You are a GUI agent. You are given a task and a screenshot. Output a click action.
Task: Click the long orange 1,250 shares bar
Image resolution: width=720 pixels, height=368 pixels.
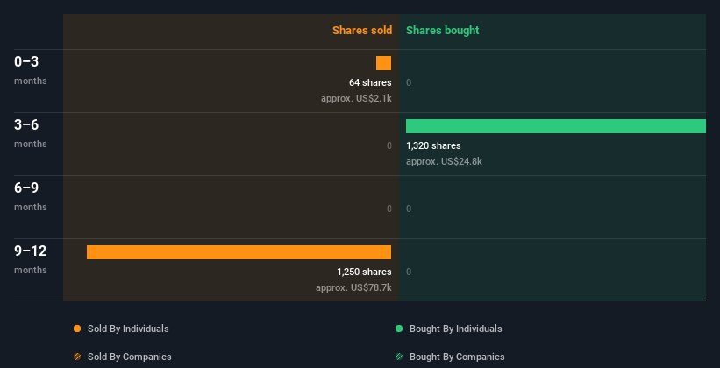(239, 252)
